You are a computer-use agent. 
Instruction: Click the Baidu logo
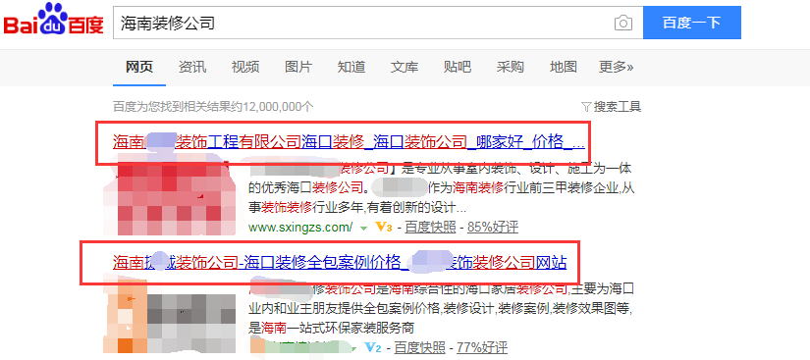pyautogui.click(x=54, y=20)
